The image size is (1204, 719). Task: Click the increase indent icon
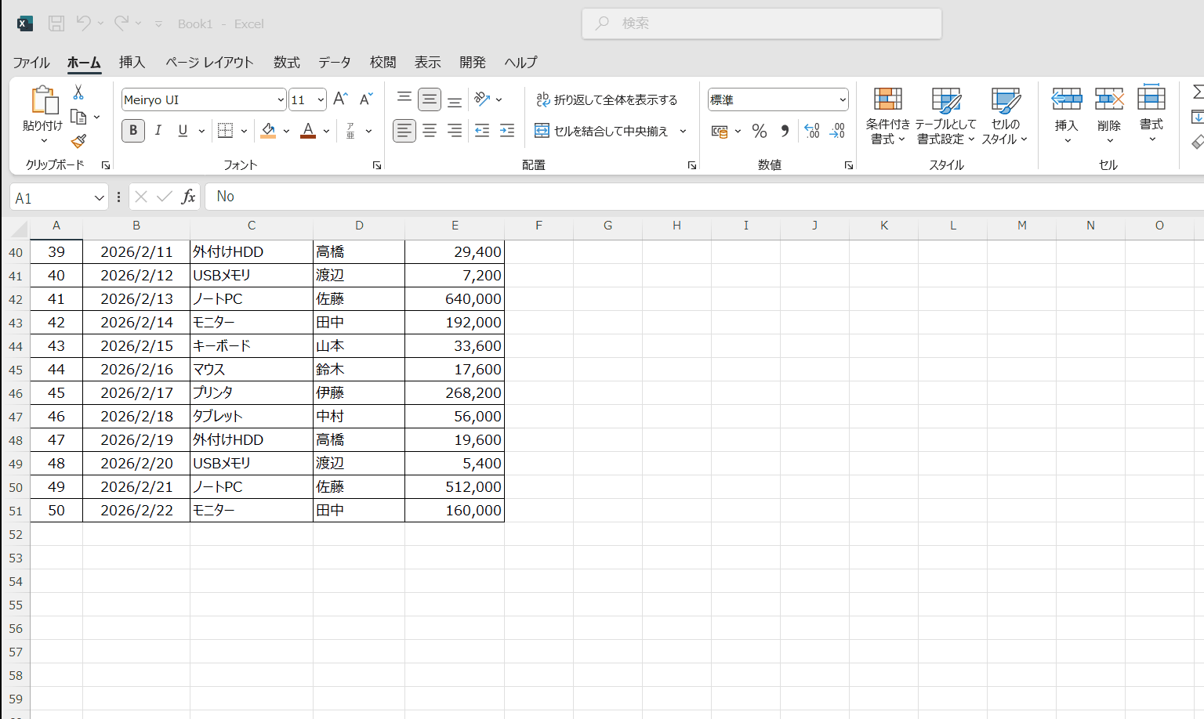(x=507, y=131)
